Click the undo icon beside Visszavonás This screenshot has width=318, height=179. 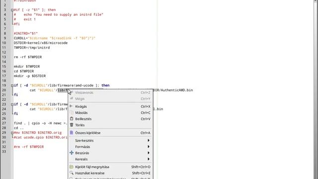click(72, 92)
